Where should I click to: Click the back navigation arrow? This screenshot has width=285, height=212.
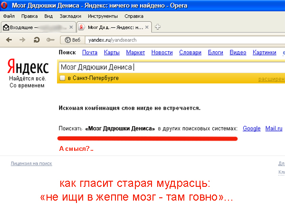(x=9, y=39)
